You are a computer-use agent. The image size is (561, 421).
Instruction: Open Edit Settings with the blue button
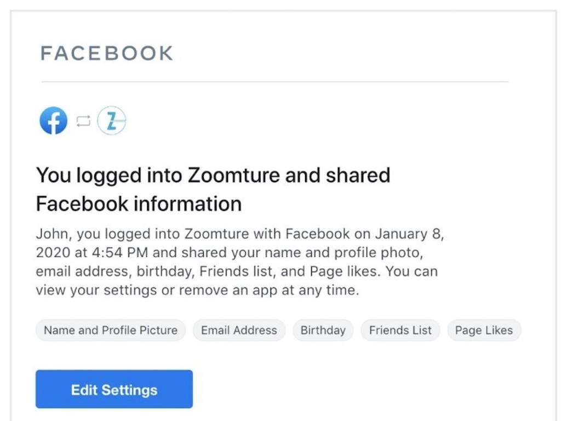[114, 389]
